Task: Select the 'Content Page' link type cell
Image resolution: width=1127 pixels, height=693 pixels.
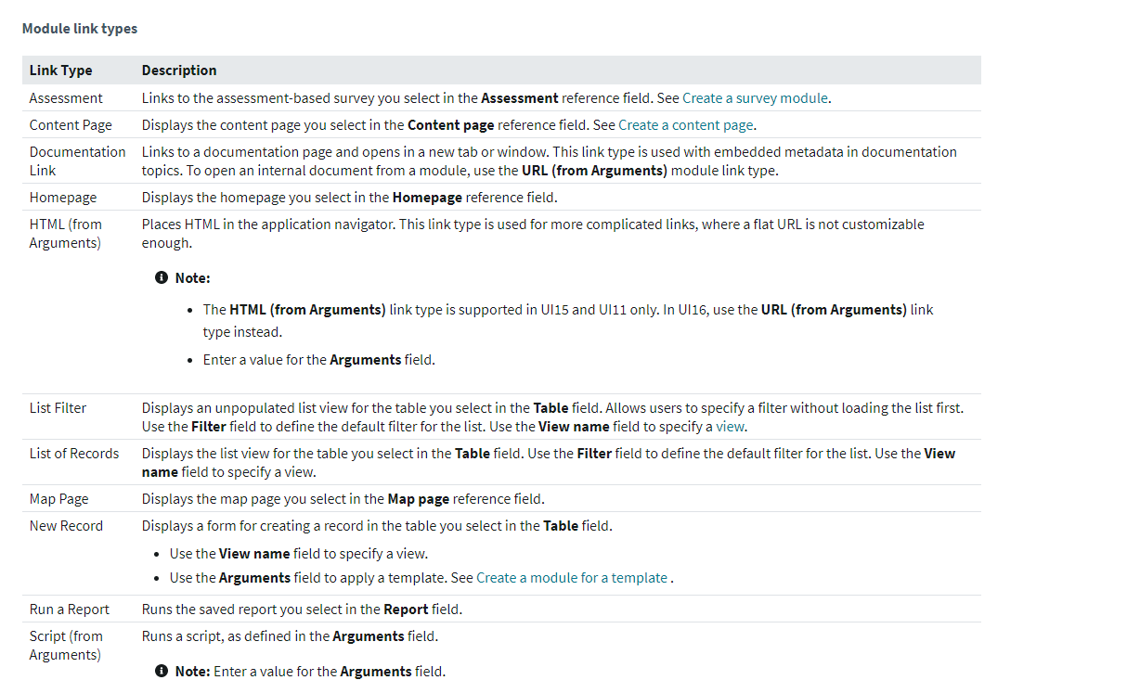Action: (71, 125)
